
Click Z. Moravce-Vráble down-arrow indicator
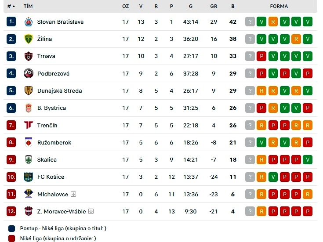coord(91,211)
